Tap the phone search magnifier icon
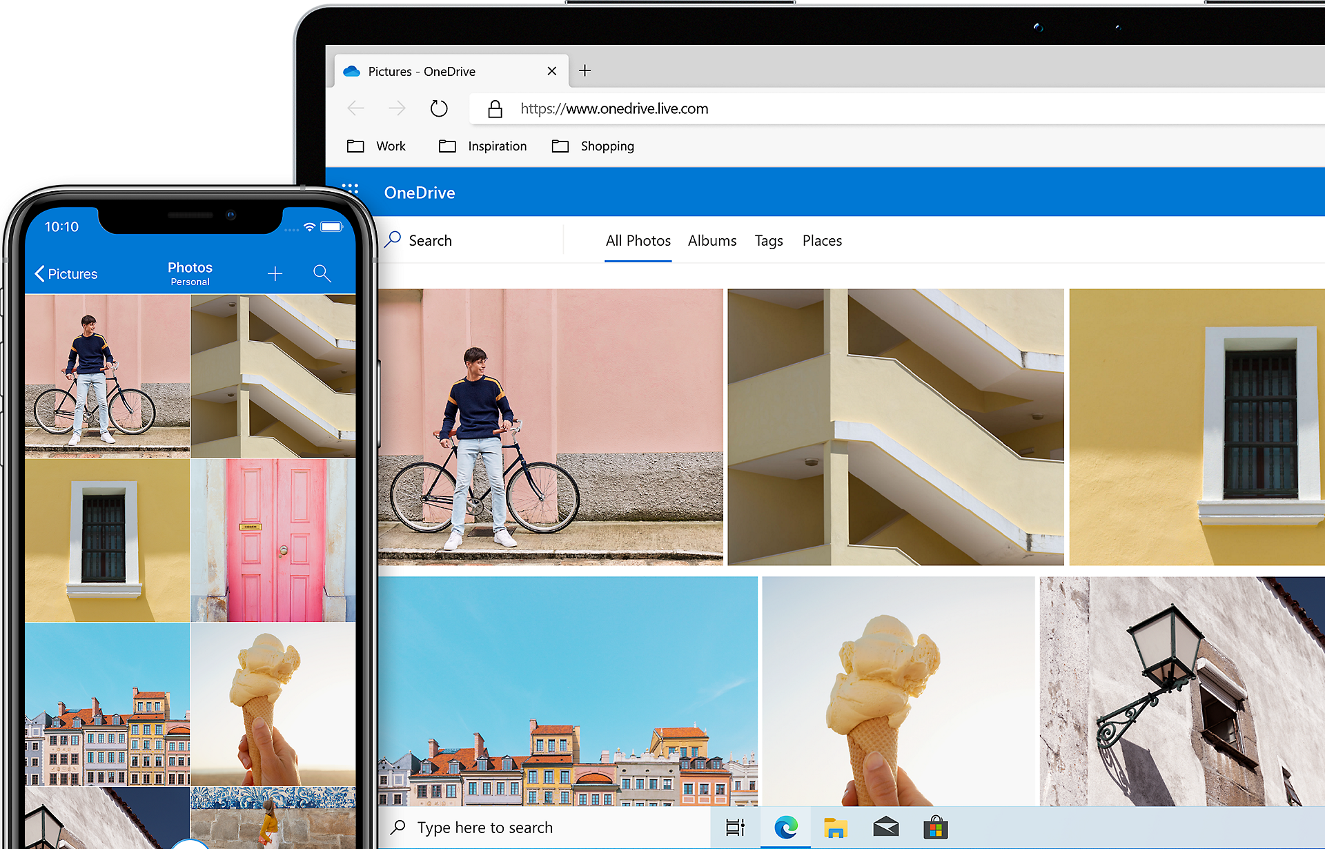The image size is (1325, 849). point(322,273)
